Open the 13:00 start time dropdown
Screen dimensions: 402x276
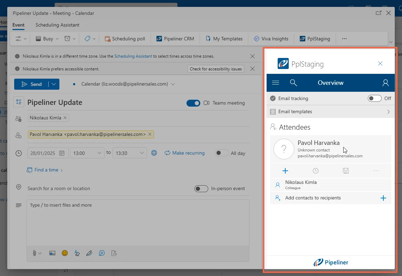87,153
